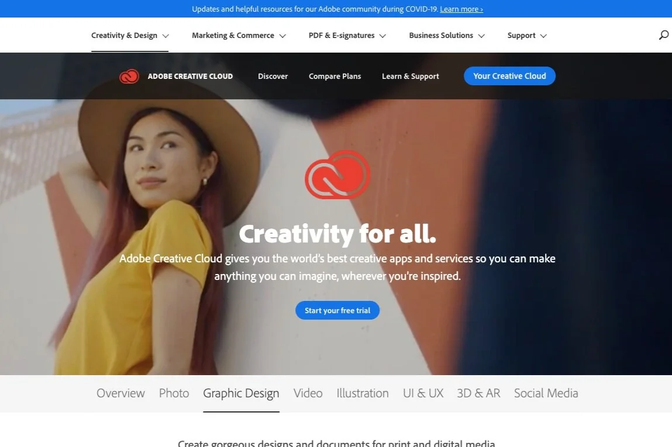Expand the Marketing & Commerce chevron

[x=282, y=36]
